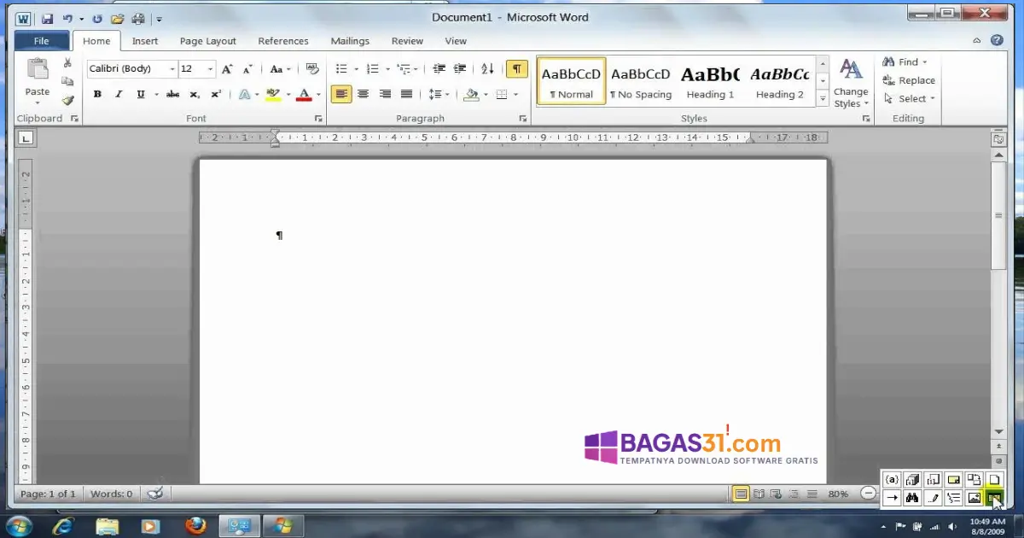This screenshot has width=1024, height=538.
Task: Click the Find binoculars in browse popup
Action: (x=912, y=498)
